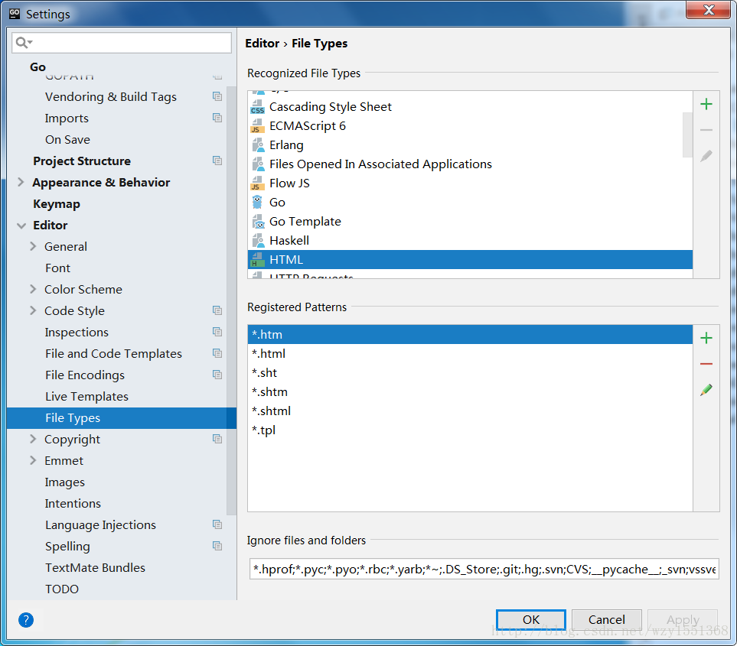
Task: Edit the selected recognized file type
Action: pos(706,156)
